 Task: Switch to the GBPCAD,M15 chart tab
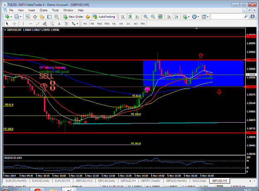[84, 181]
